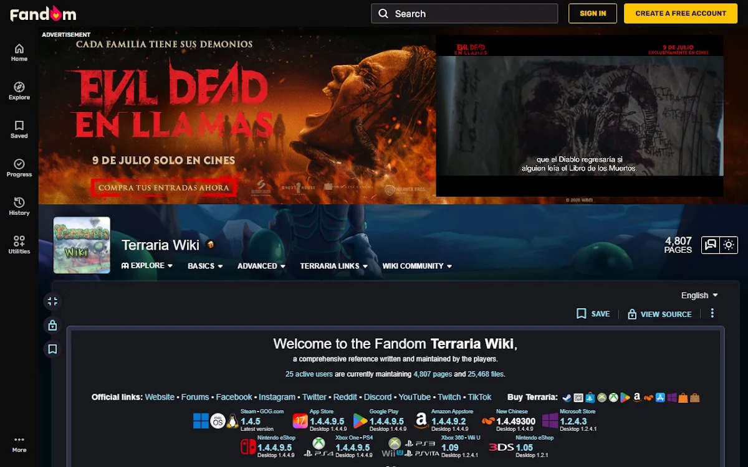Open the Discord link

tap(378, 397)
